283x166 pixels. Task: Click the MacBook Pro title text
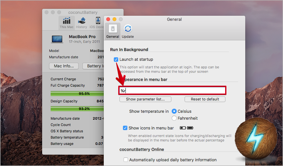(82, 37)
